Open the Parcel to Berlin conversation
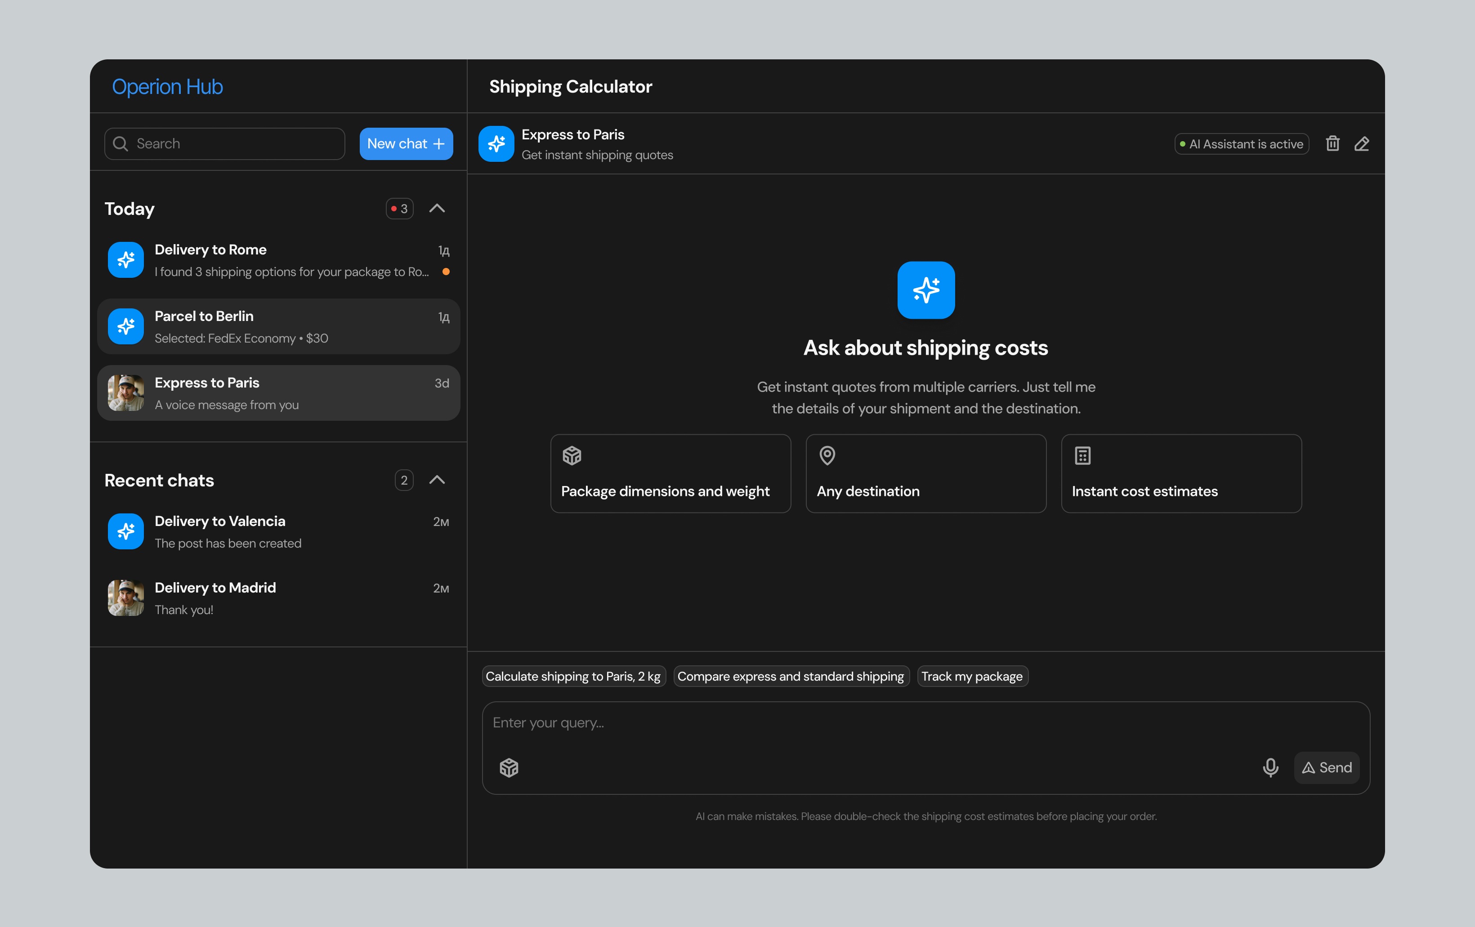Image resolution: width=1475 pixels, height=927 pixels. (279, 326)
